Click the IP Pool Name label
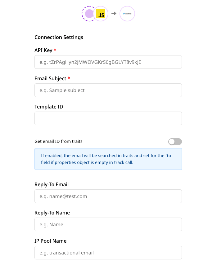Screen dimensions: 217x265 pos(51,241)
